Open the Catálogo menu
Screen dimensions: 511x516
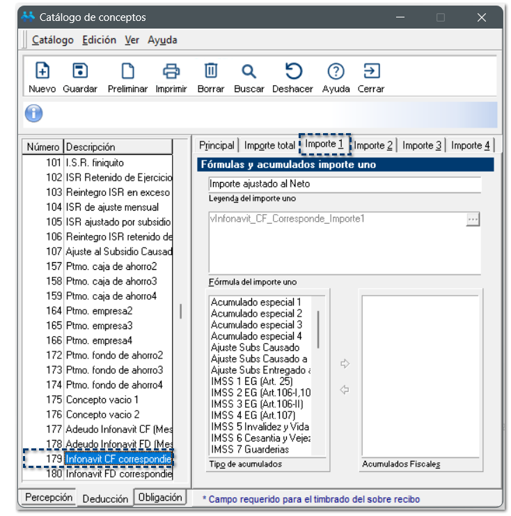(53, 40)
